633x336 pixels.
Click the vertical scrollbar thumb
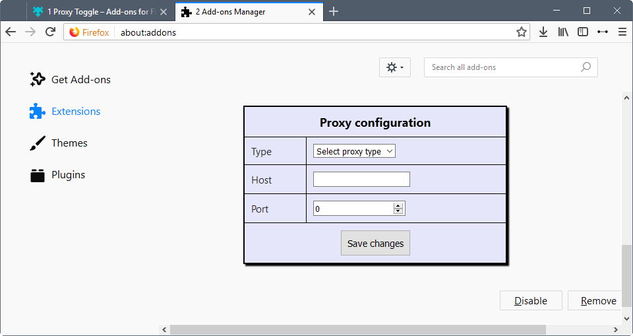coord(626,276)
